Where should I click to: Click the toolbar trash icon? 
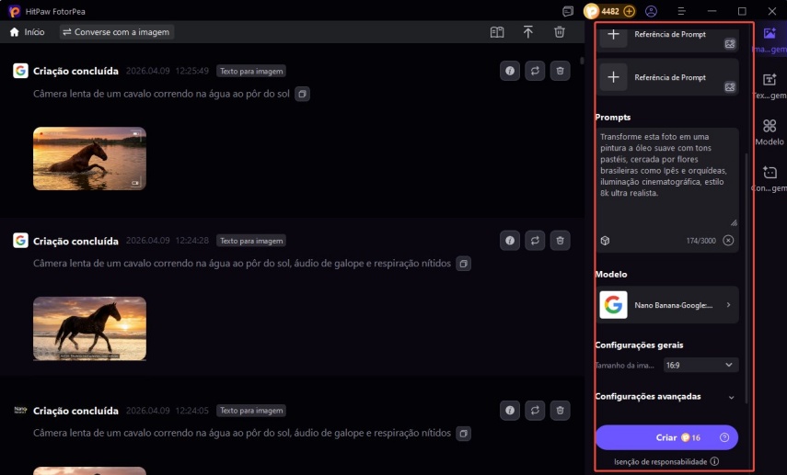click(559, 32)
